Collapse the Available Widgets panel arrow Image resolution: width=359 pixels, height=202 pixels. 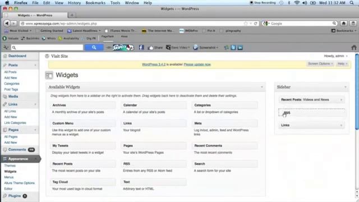tap(262, 87)
